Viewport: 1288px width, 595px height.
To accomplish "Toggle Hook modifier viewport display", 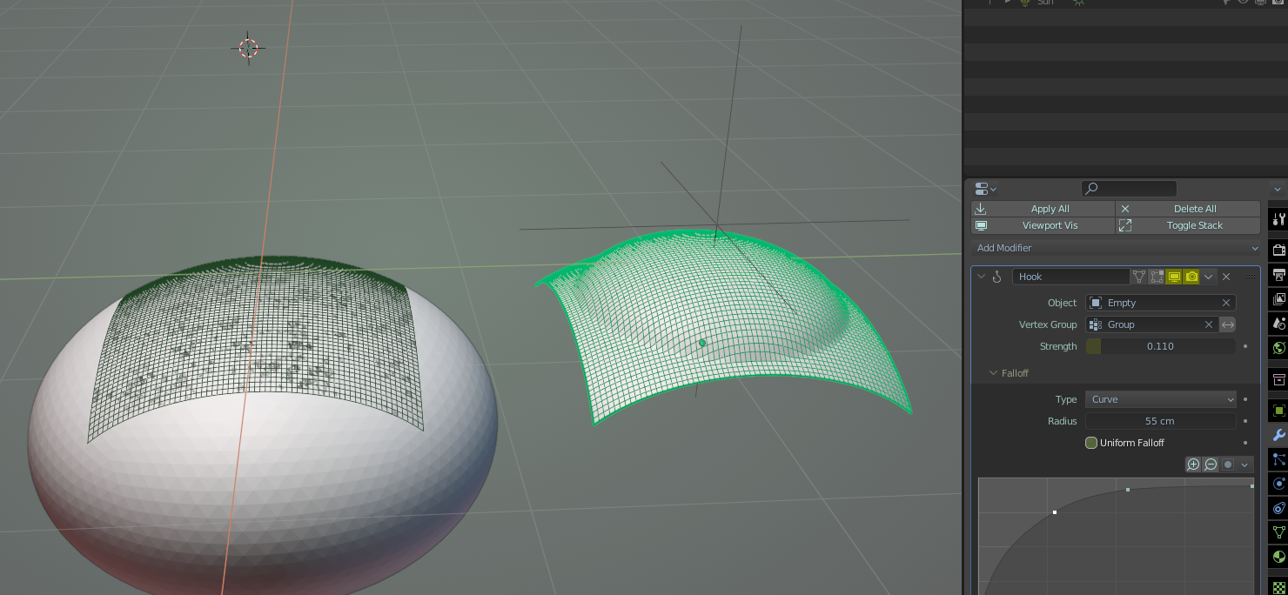I will coord(1174,277).
